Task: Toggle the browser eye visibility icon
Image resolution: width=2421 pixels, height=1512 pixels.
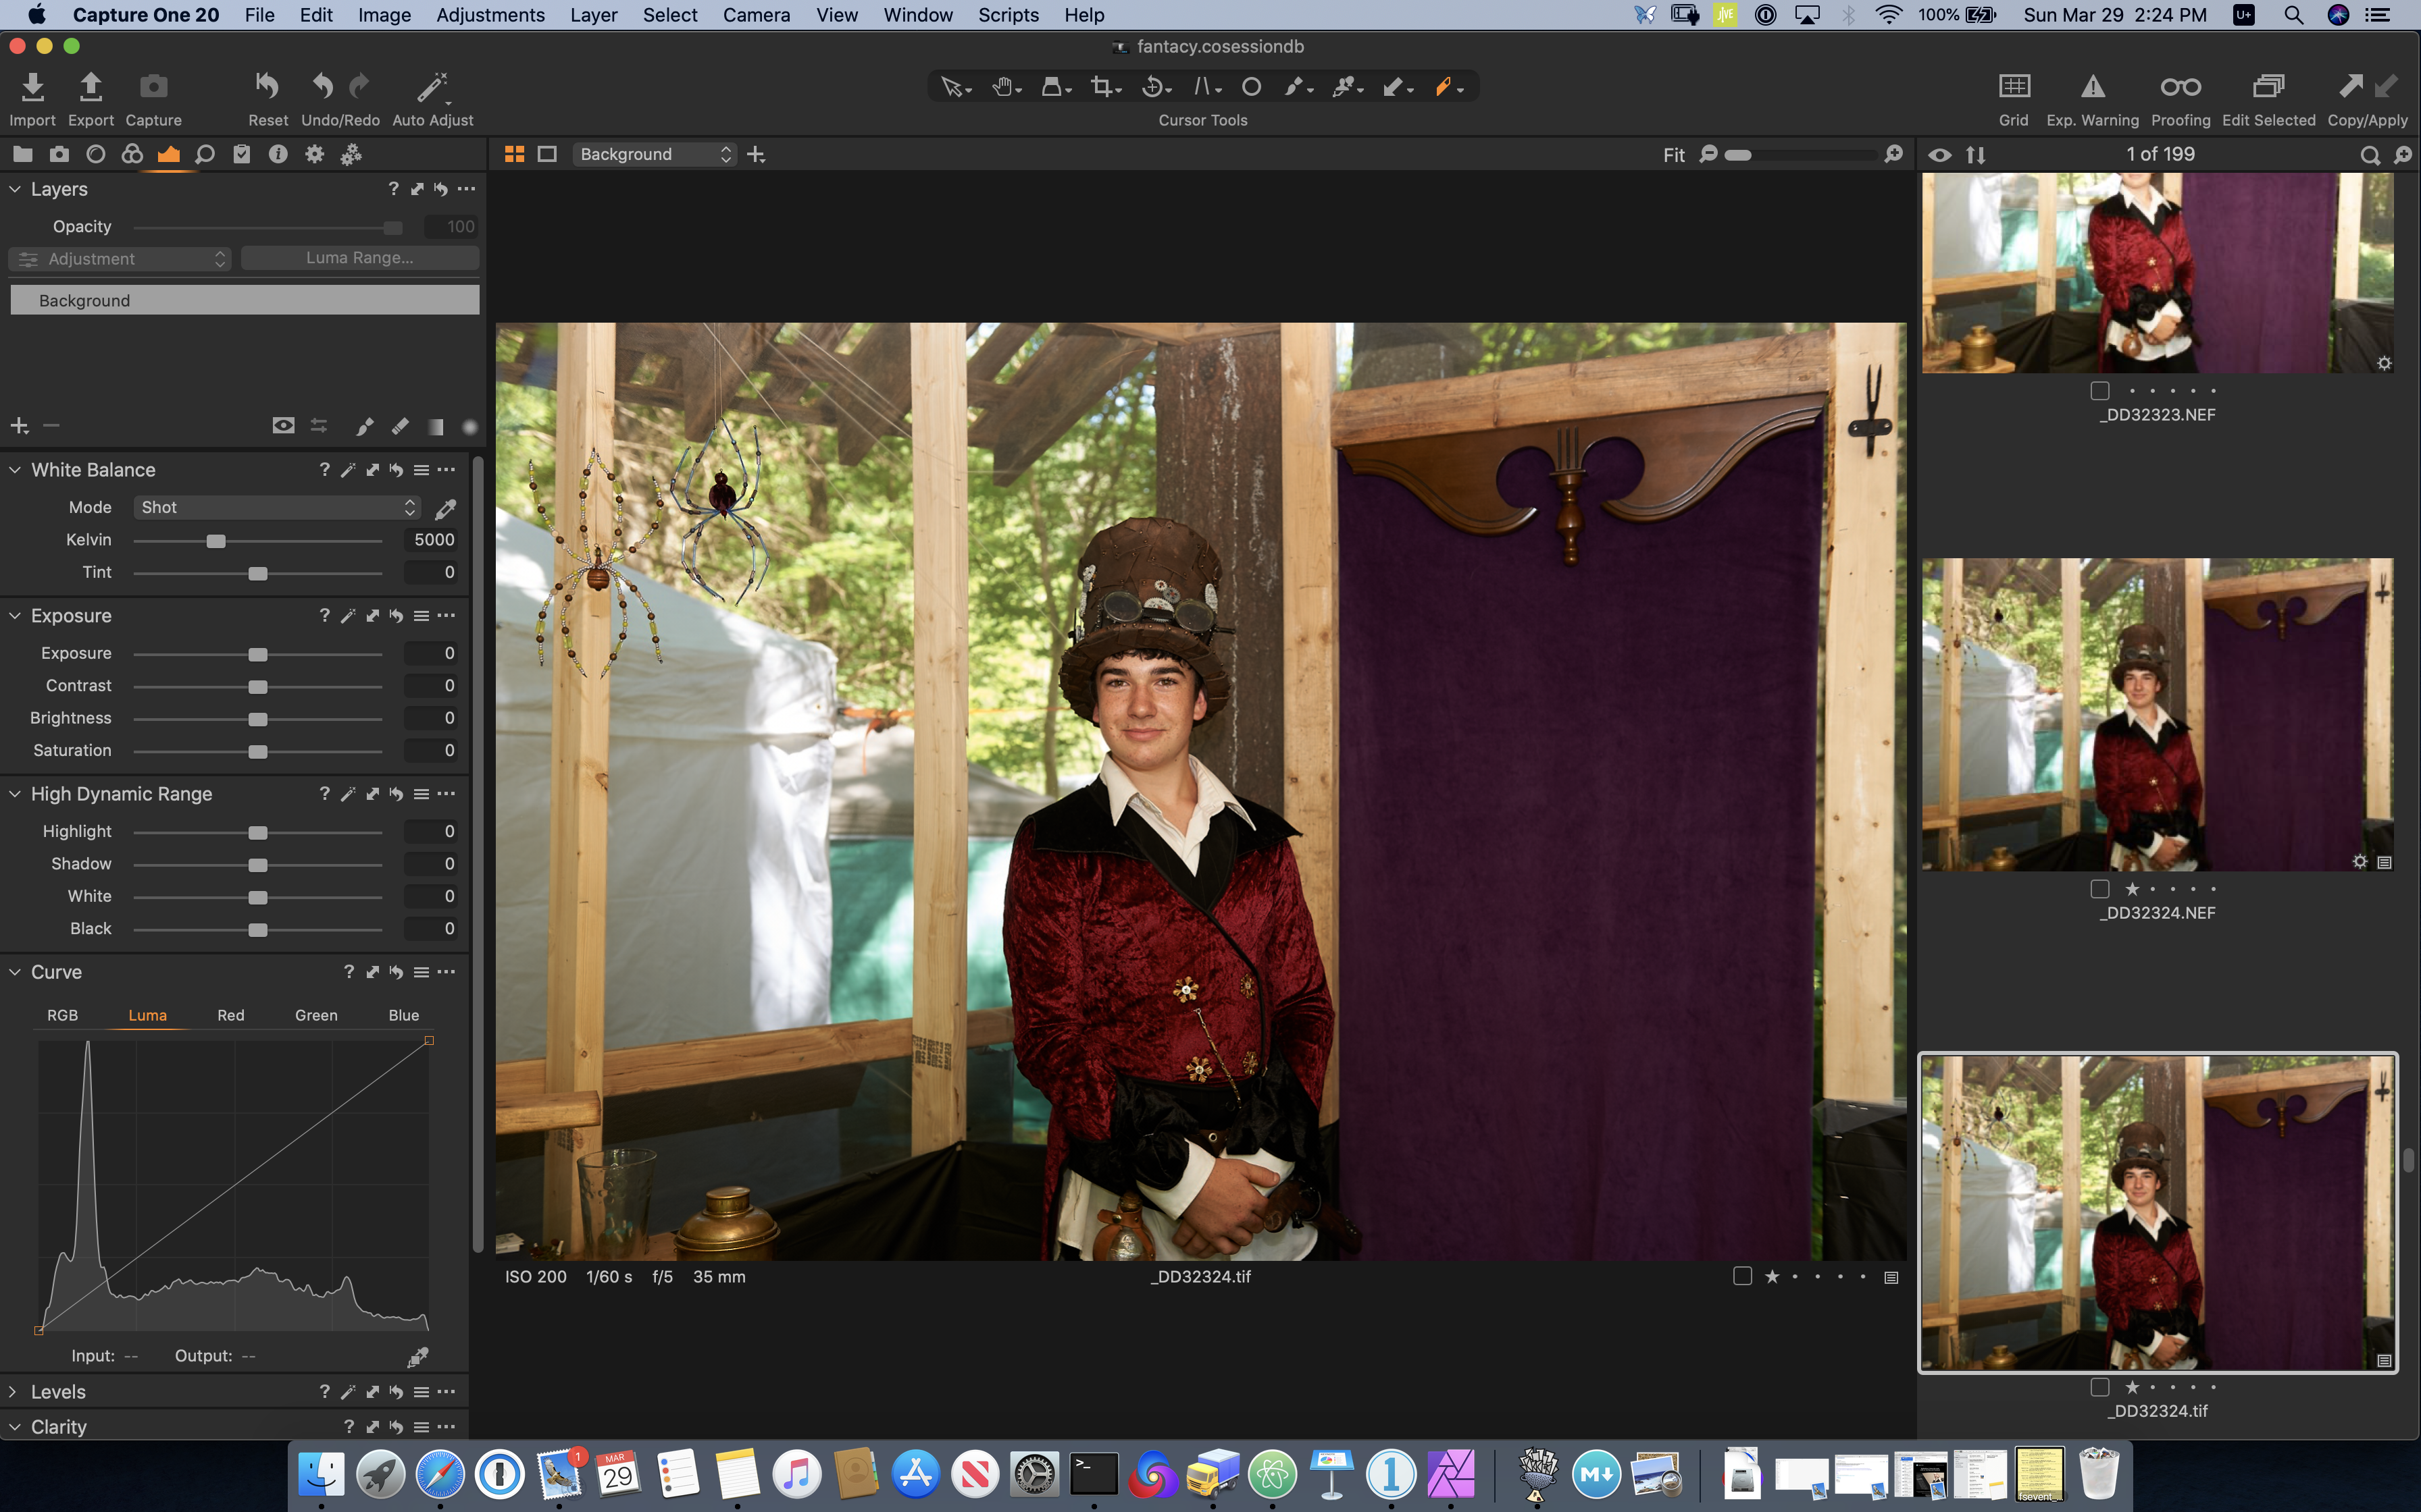Action: pos(1940,155)
